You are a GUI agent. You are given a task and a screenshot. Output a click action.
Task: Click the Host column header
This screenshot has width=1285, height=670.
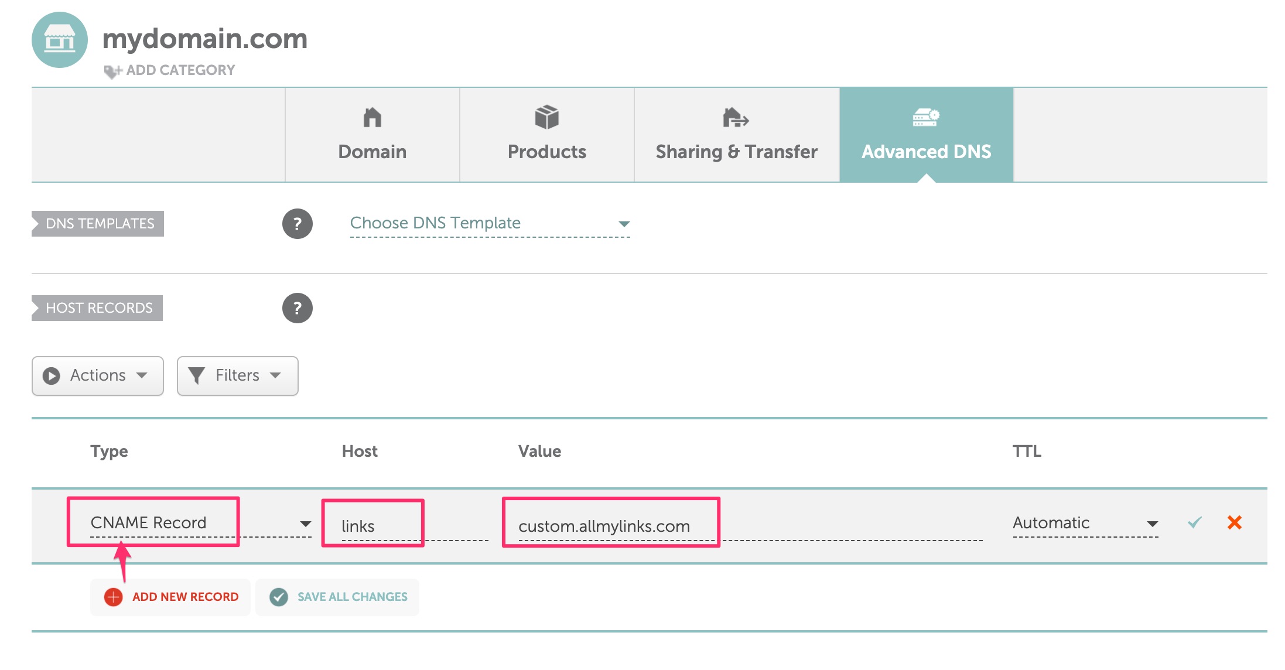click(x=360, y=452)
